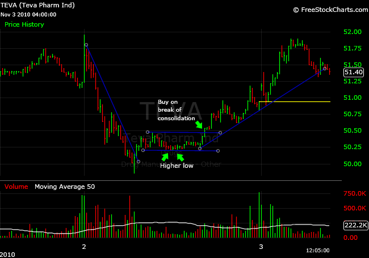Grab trendline endpoint at the 51.40 uptrend end
This screenshot has width=369, height=258.
pos(325,69)
